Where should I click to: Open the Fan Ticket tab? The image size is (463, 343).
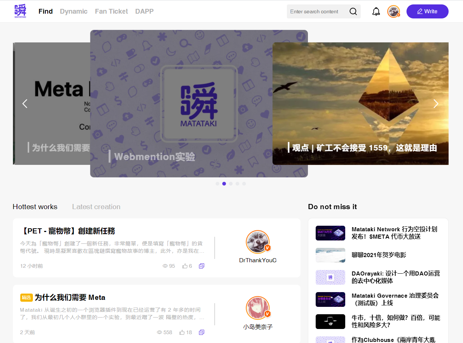point(111,11)
